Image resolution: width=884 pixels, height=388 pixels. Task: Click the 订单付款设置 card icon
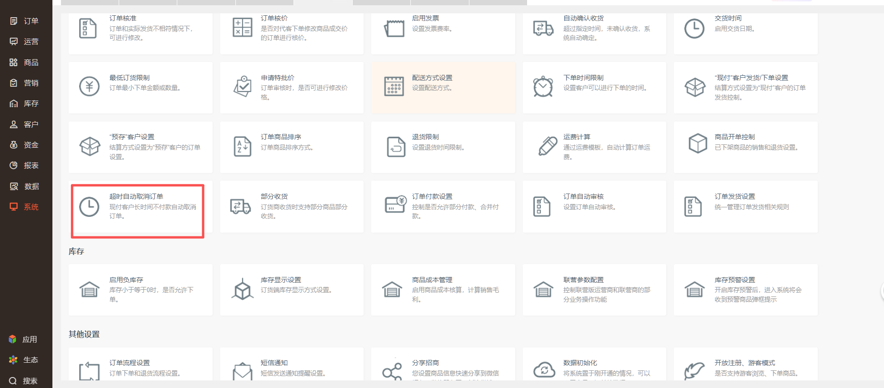tap(395, 204)
